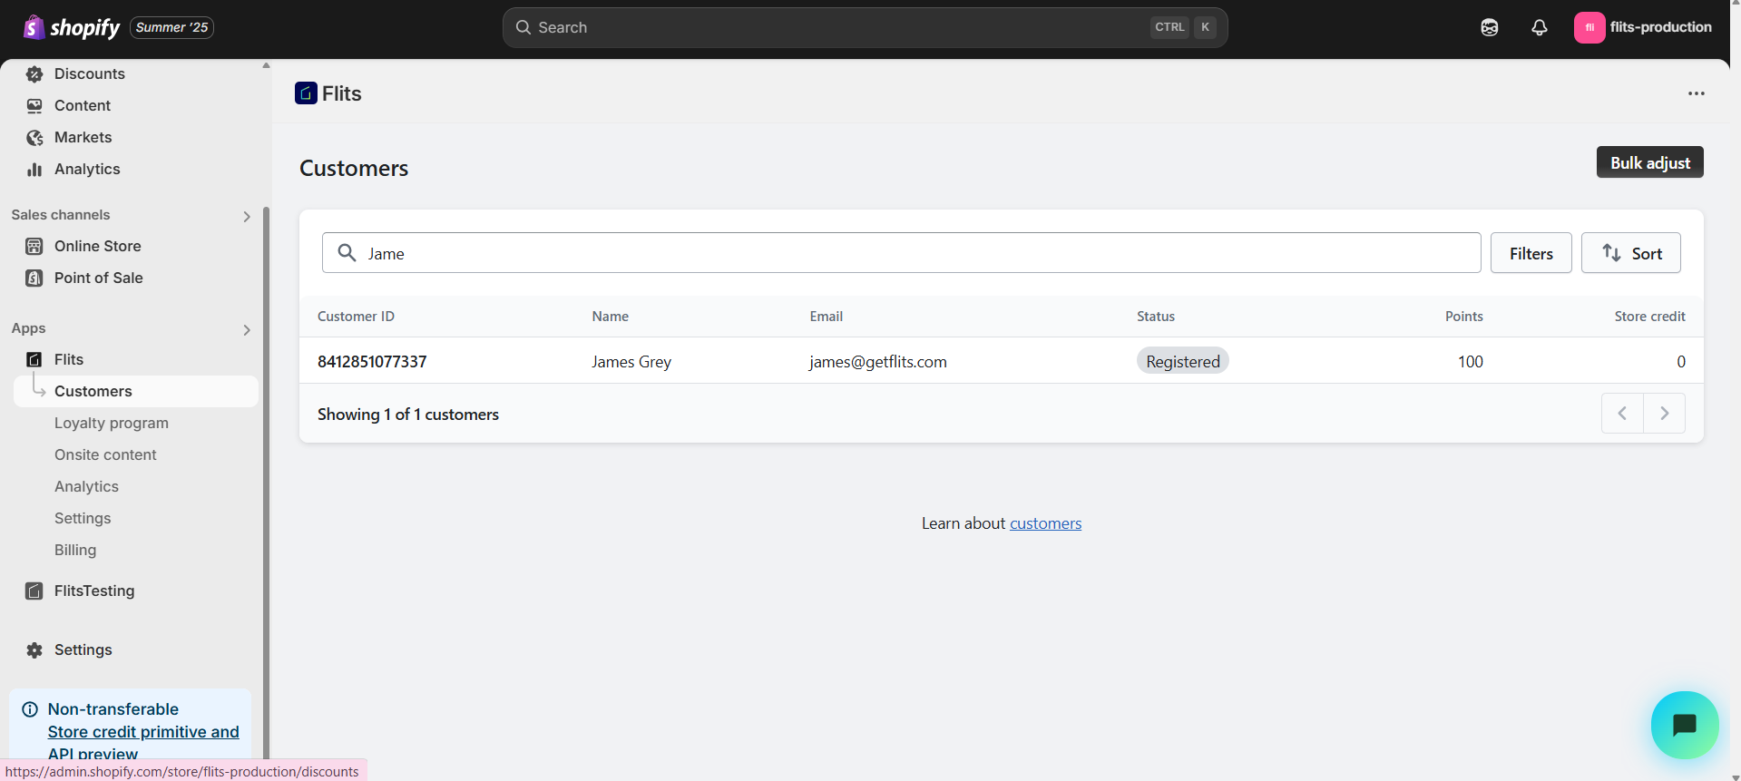
Task: Open Online Store sales channel
Action: [98, 246]
